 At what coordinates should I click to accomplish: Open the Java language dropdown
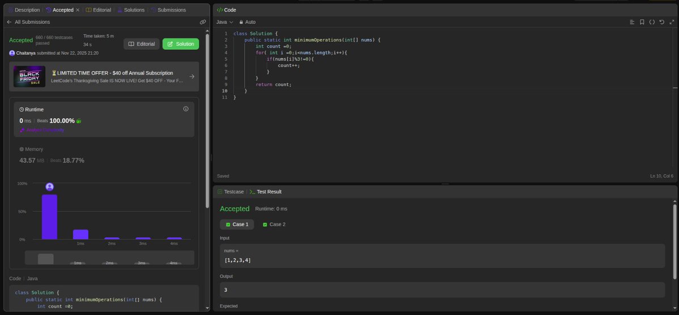coord(224,22)
